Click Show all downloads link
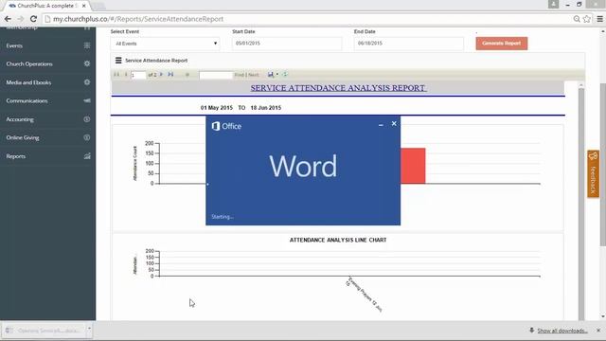606x341 pixels. coord(562,331)
